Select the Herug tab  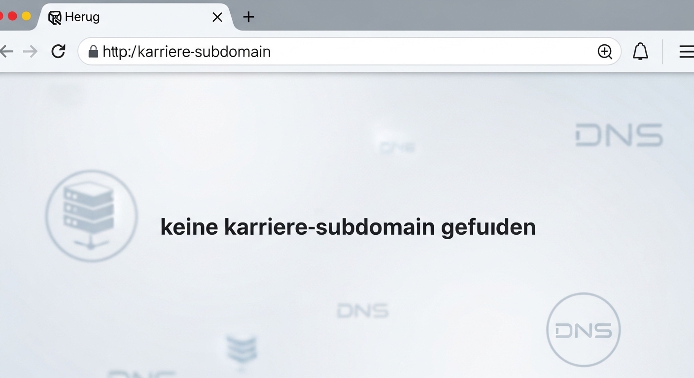tap(134, 17)
